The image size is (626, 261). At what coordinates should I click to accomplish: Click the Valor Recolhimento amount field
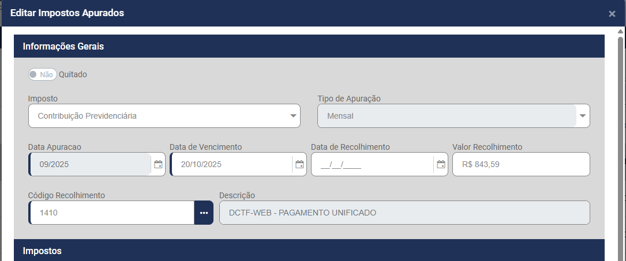521,164
